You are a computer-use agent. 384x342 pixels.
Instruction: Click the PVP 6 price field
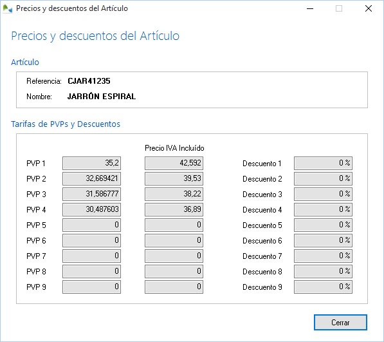91,240
